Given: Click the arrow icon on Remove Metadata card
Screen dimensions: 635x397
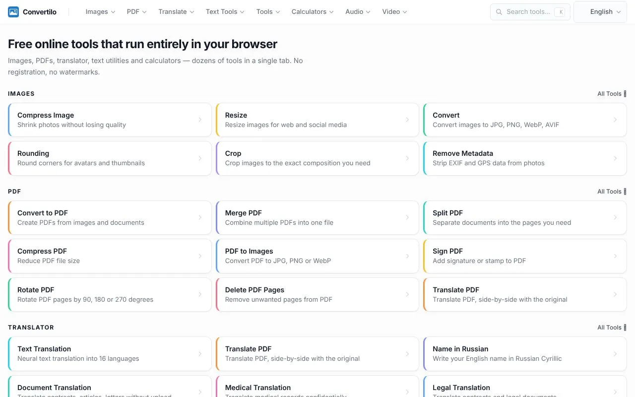Looking at the screenshot, I should 615,158.
